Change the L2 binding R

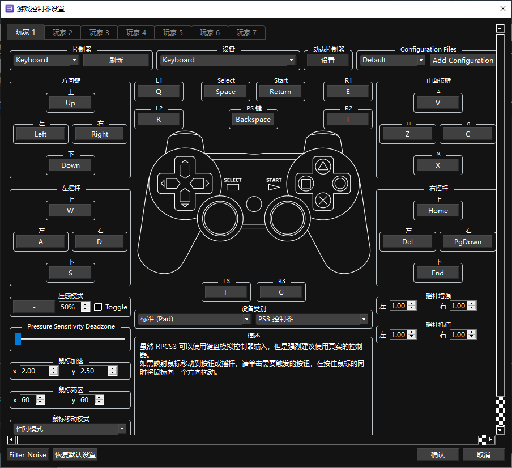(x=159, y=120)
